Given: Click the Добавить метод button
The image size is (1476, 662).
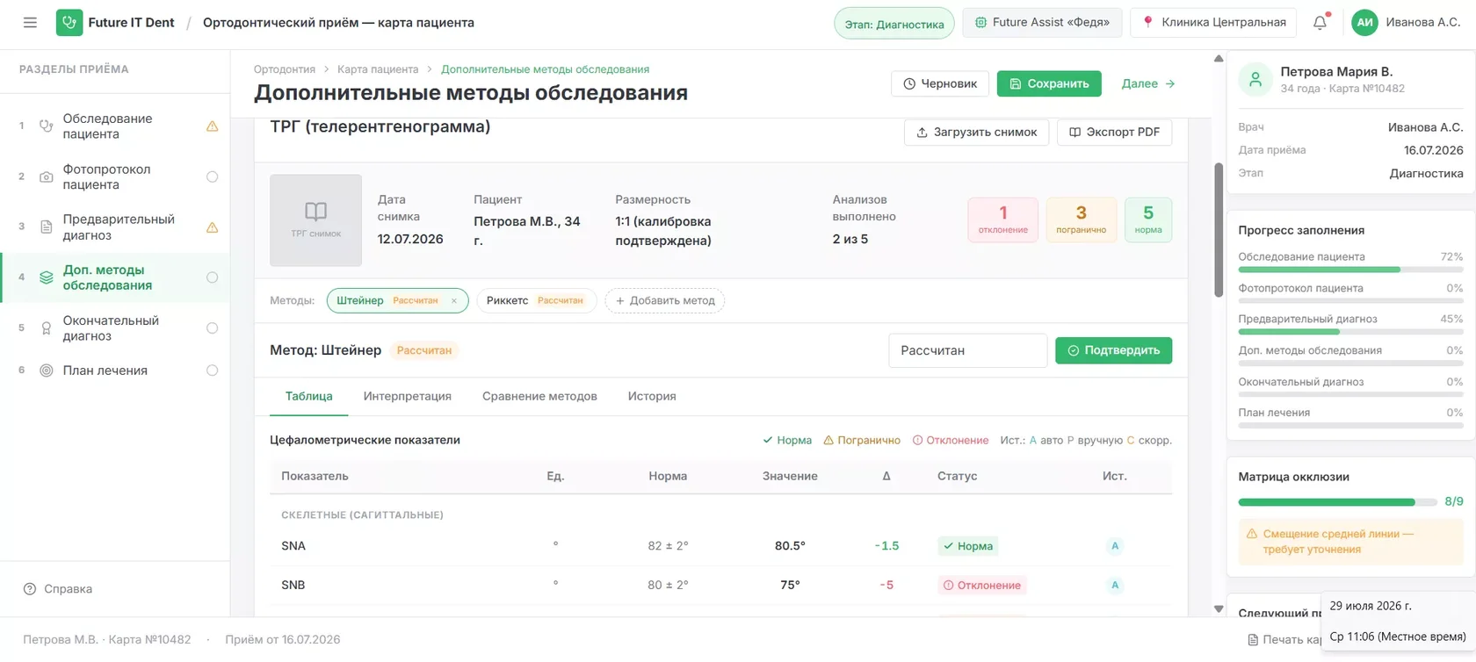Looking at the screenshot, I should 665,301.
